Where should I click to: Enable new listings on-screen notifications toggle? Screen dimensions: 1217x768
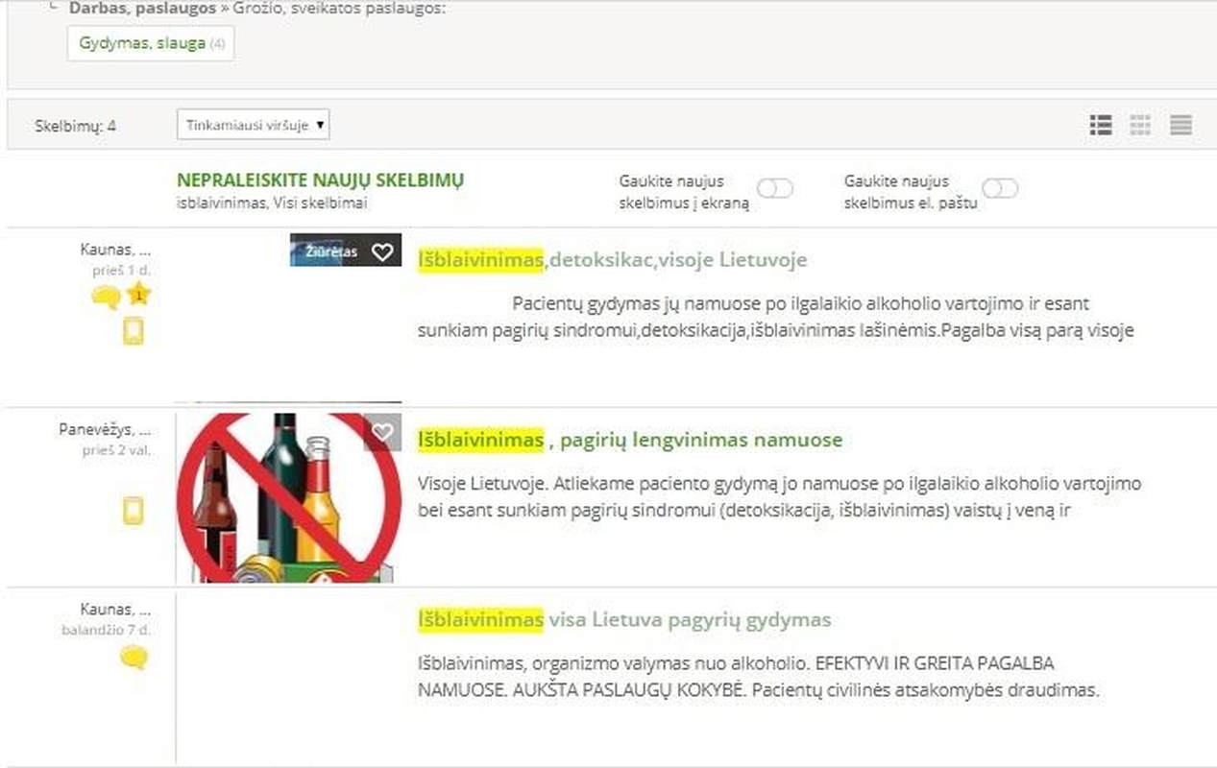coord(774,188)
